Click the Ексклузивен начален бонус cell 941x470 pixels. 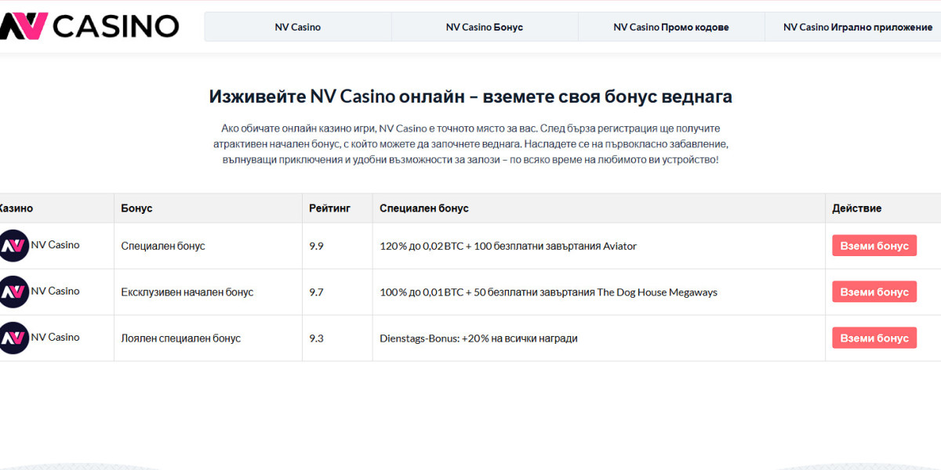[187, 292]
